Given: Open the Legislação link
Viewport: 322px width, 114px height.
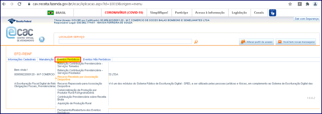Looking at the screenshot, I should point(239,12).
